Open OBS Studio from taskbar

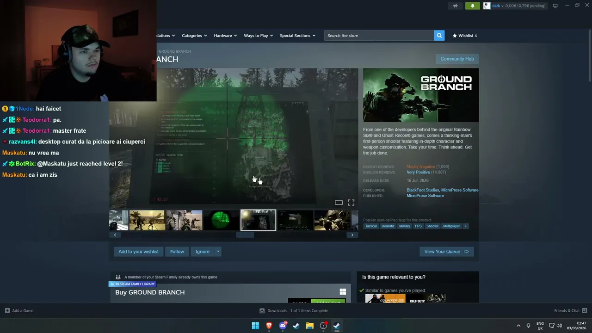pyautogui.click(x=323, y=326)
